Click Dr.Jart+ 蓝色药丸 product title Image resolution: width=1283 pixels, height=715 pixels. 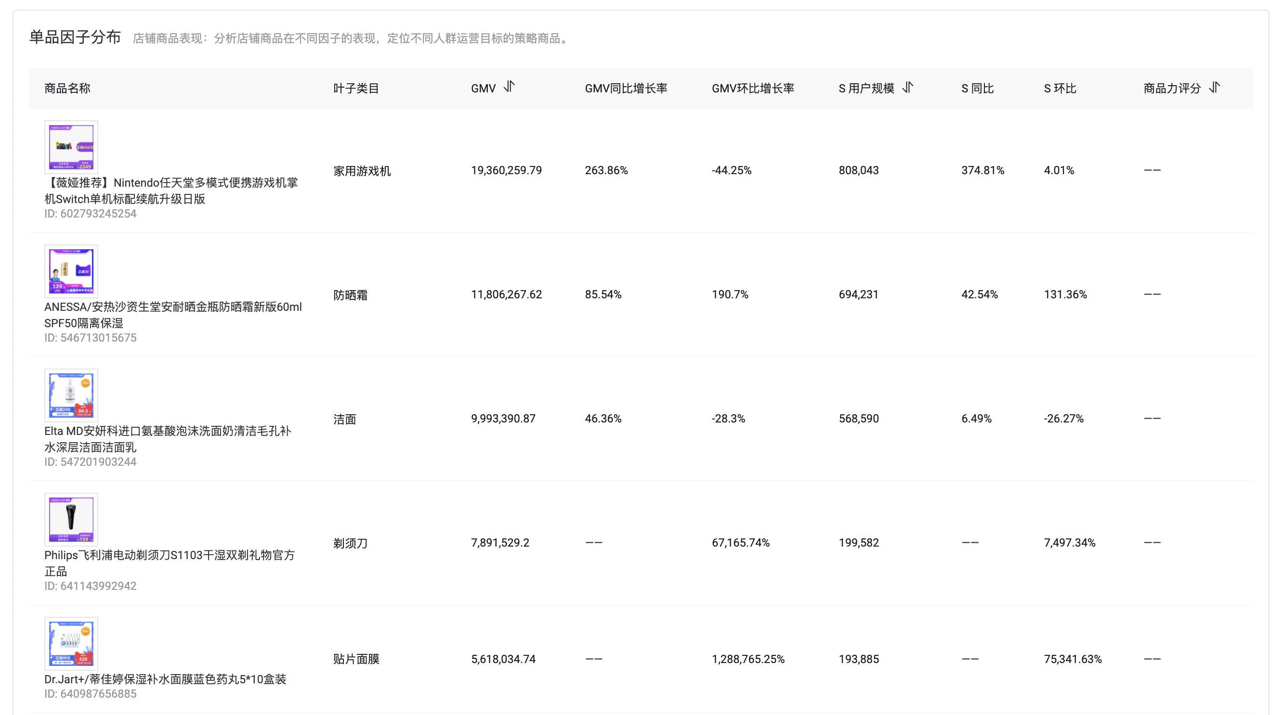pyautogui.click(x=165, y=679)
